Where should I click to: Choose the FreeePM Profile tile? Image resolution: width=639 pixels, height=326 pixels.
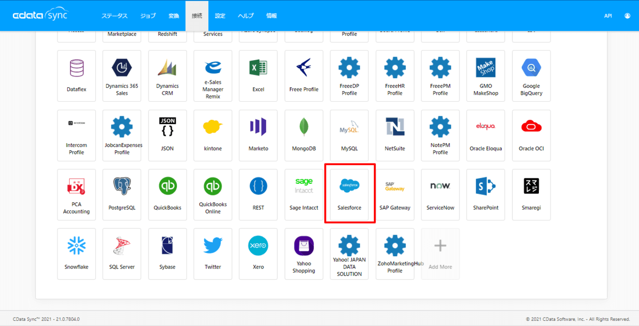click(440, 76)
